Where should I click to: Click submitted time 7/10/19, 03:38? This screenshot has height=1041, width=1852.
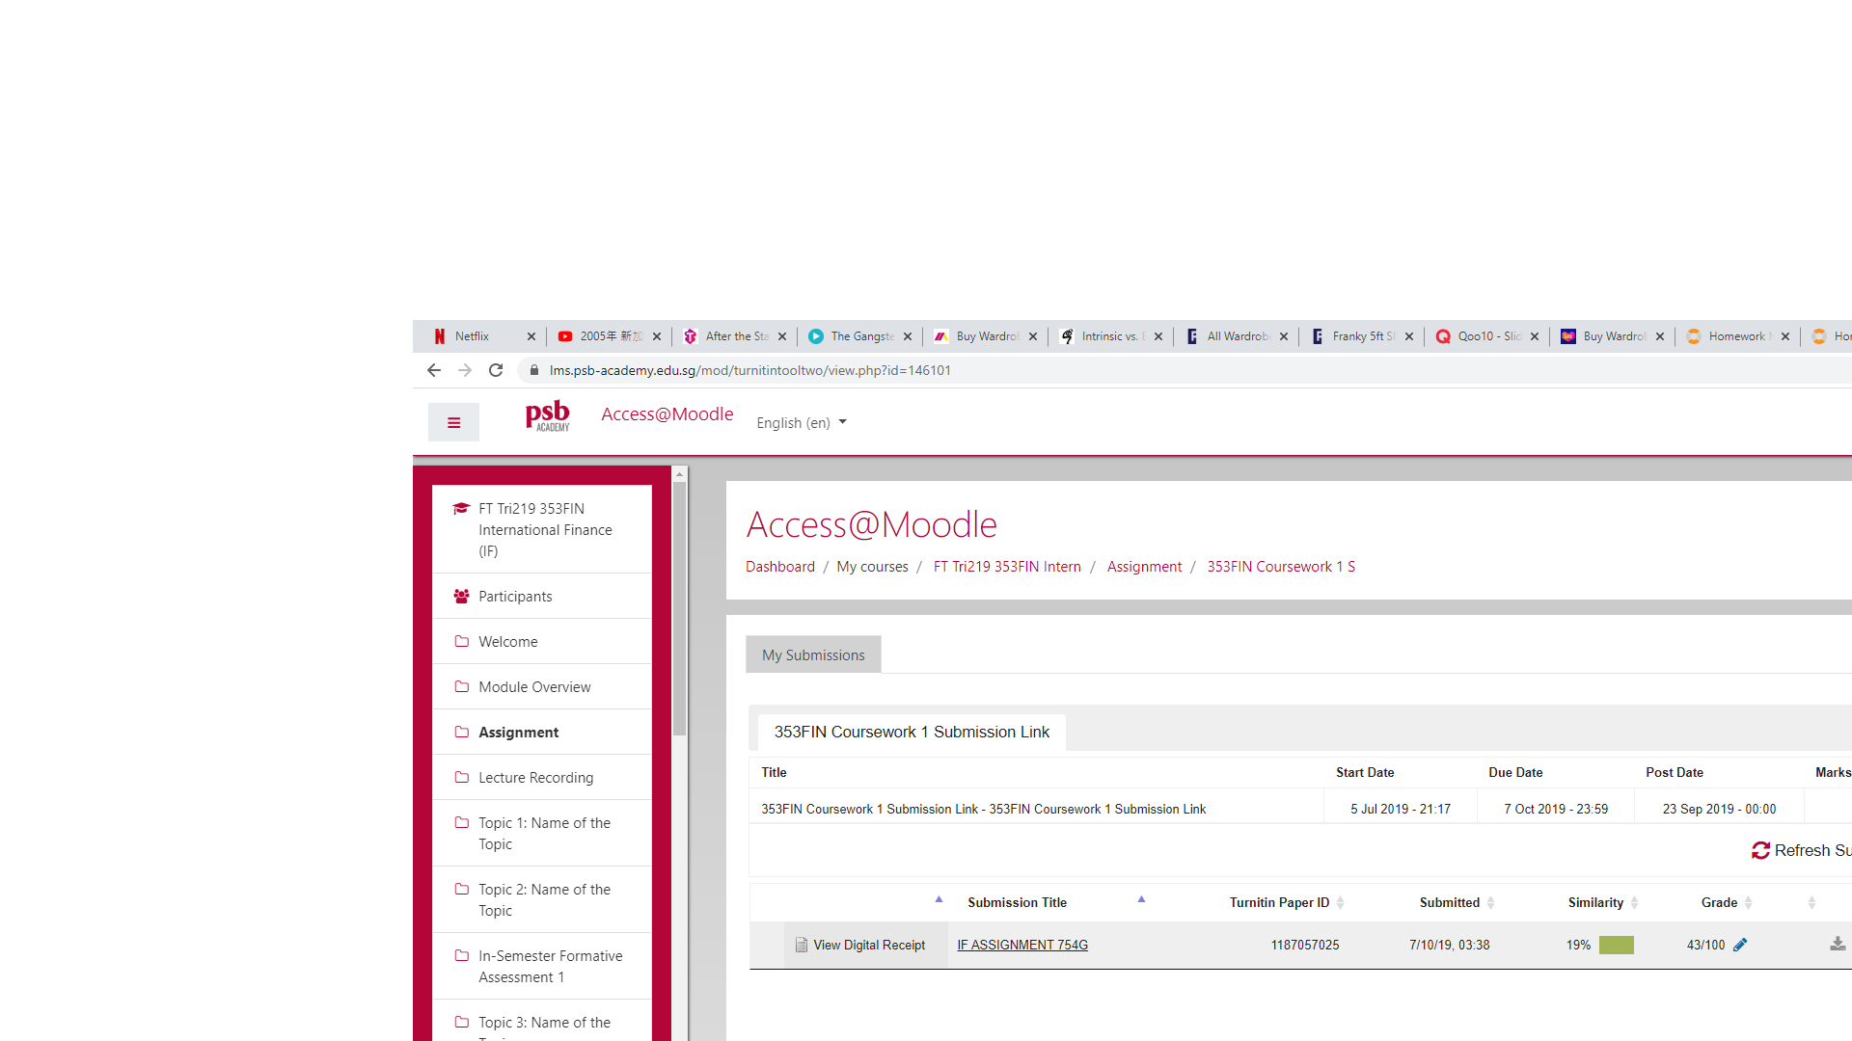1449,945
